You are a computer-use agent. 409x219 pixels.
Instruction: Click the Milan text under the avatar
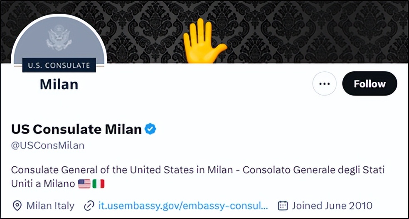[x=59, y=84]
